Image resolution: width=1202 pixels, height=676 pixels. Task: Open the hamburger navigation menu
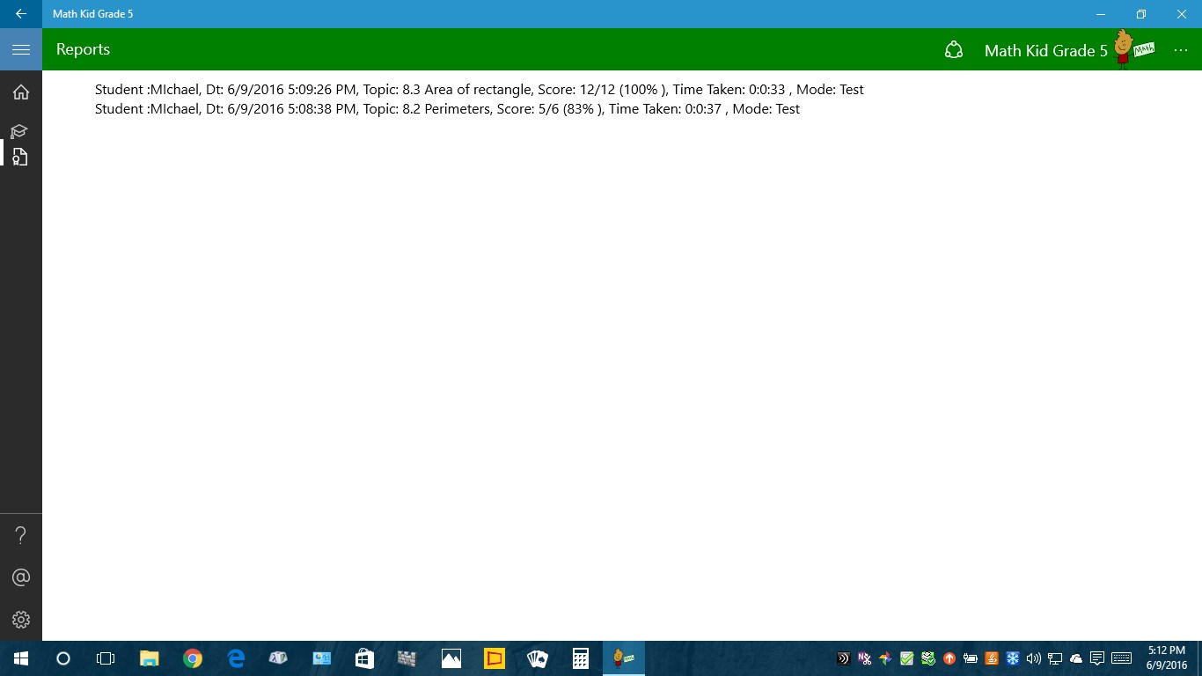coord(21,49)
